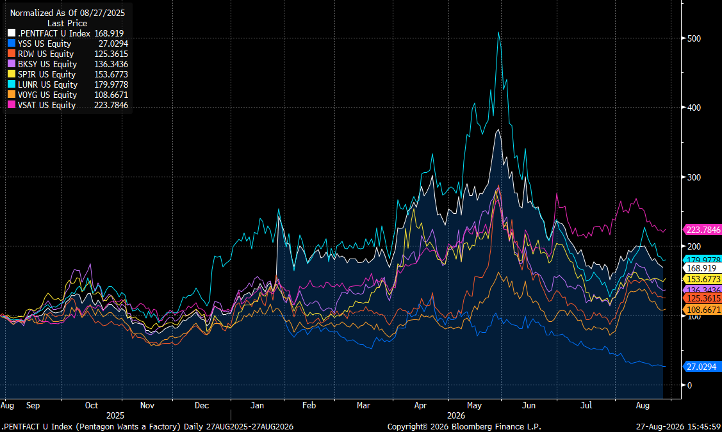
Task: Click the white .PENTFACT U Index legend swatch
Action: coord(12,33)
